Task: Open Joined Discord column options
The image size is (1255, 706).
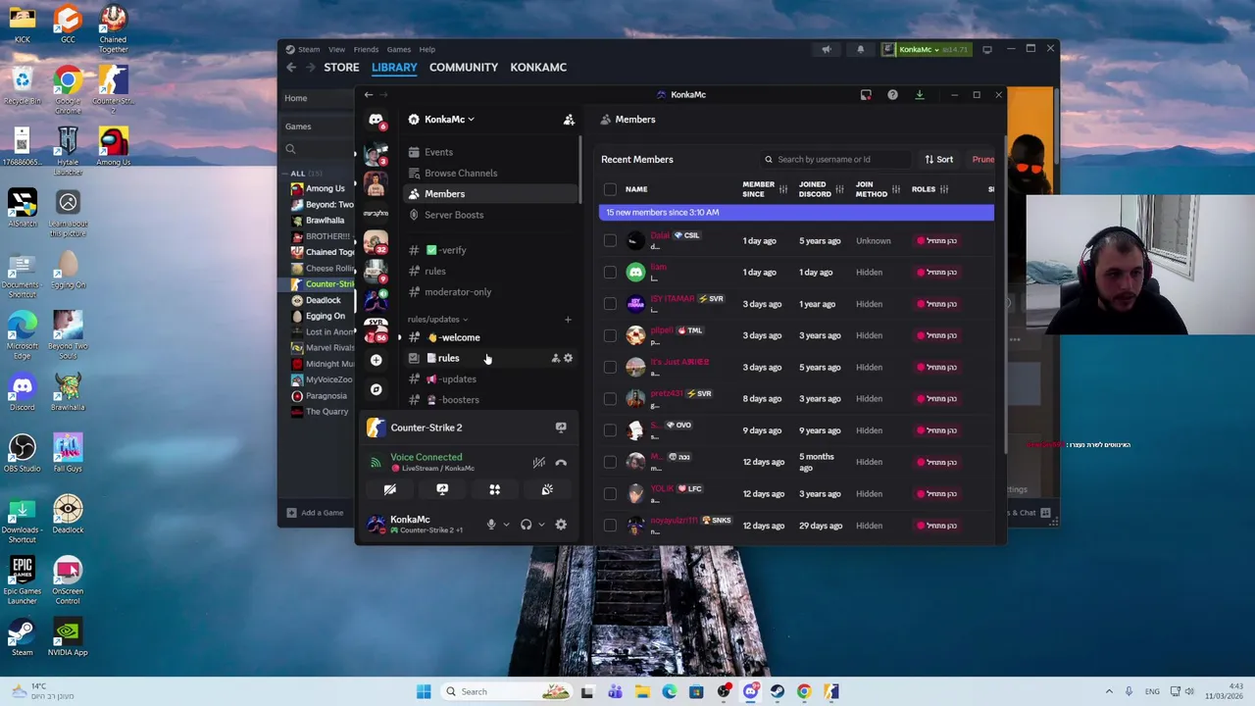Action: (839, 189)
